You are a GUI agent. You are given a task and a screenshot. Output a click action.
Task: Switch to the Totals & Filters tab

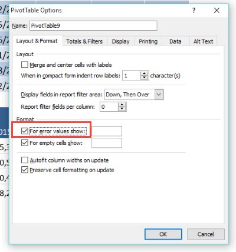[x=84, y=41]
